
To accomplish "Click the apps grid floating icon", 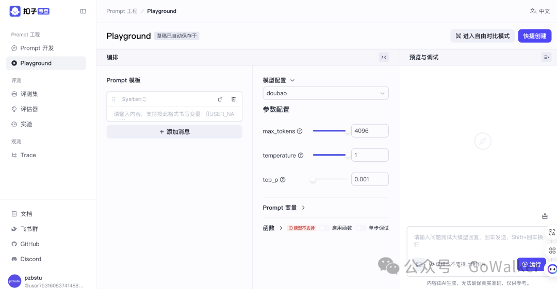I will (x=552, y=251).
